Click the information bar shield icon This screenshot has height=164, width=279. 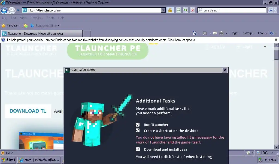pos(3,40)
